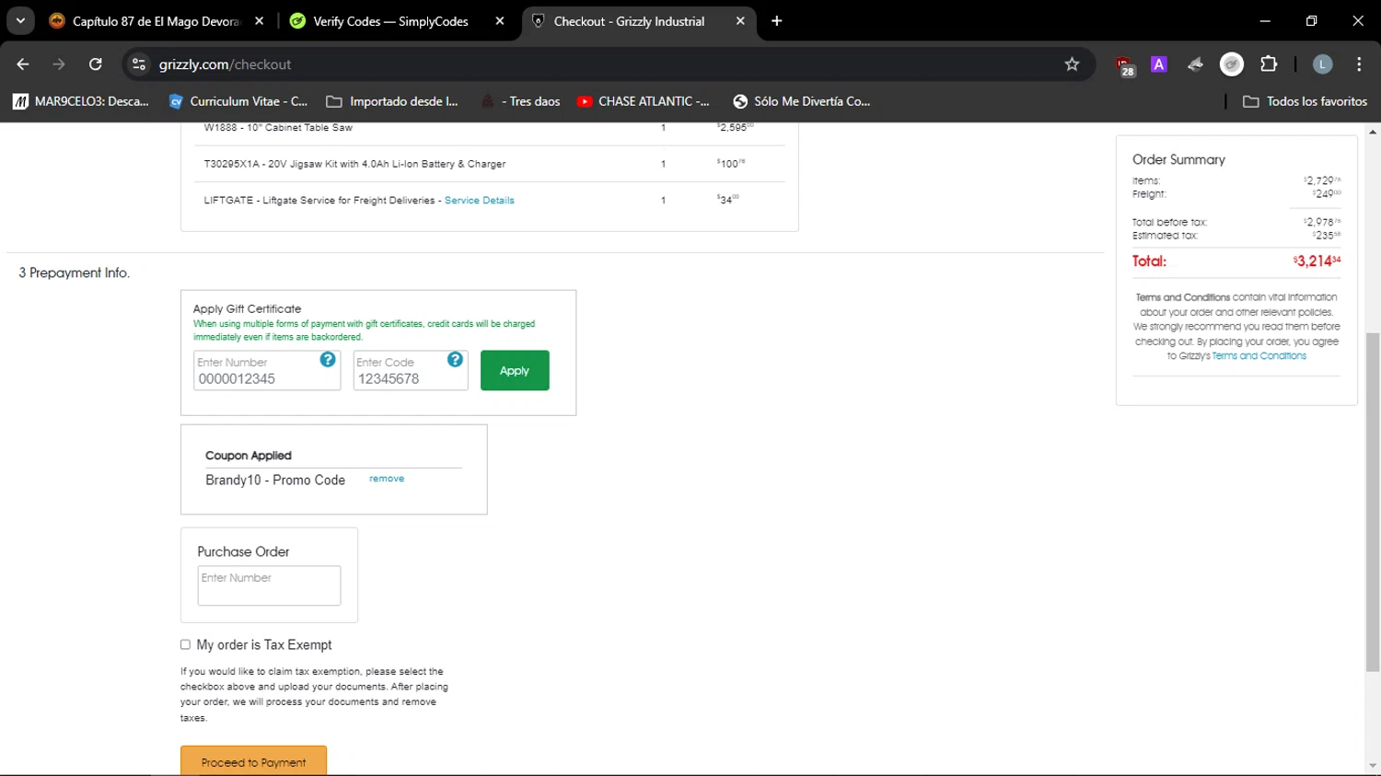This screenshot has width=1381, height=776.
Task: Open Todos los favoritos folder
Action: (x=1306, y=101)
